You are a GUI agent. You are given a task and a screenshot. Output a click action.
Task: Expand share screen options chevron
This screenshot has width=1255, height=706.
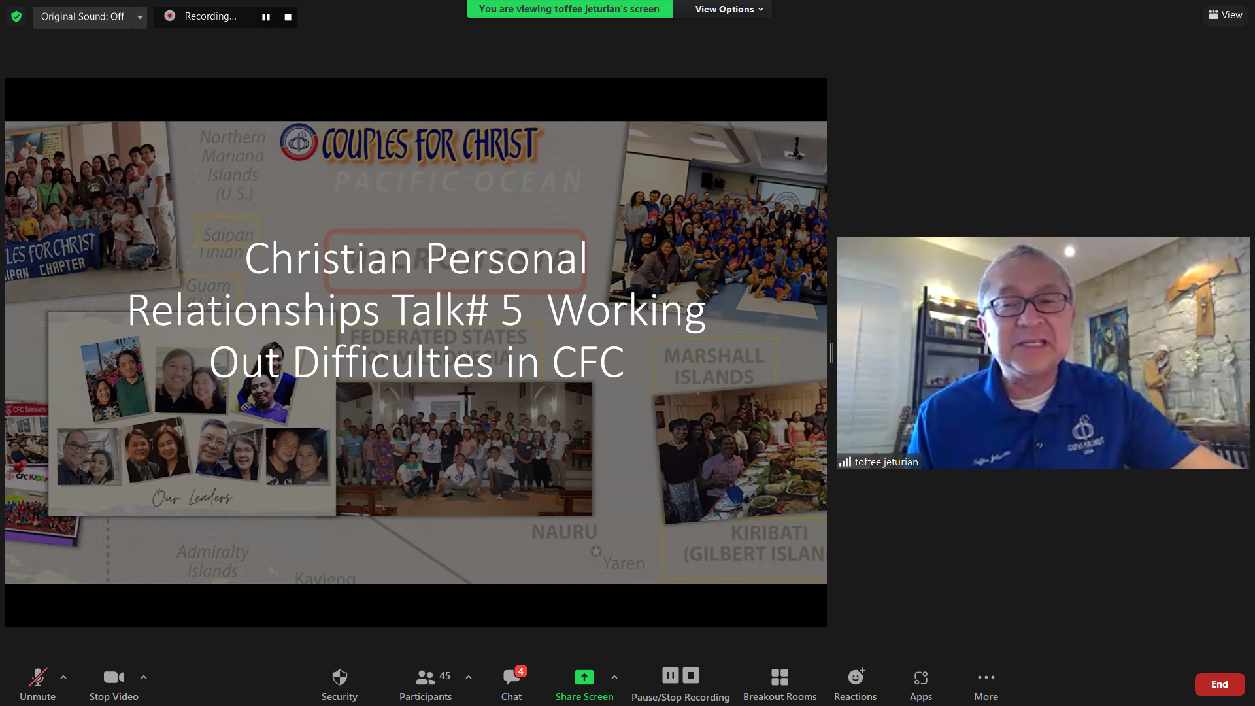(x=614, y=677)
